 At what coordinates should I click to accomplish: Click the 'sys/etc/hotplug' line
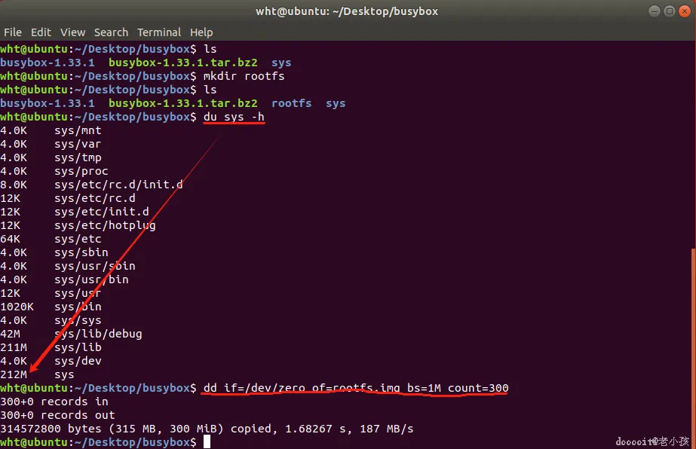tap(78, 225)
